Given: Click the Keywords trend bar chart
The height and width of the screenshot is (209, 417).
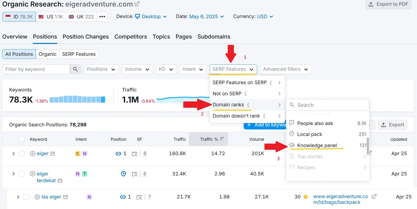Looking at the screenshot, I should point(77,99).
